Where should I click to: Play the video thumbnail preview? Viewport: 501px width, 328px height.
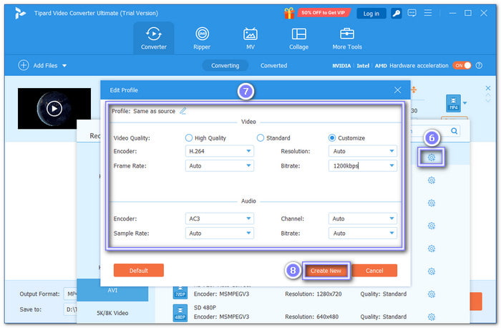[x=54, y=109]
